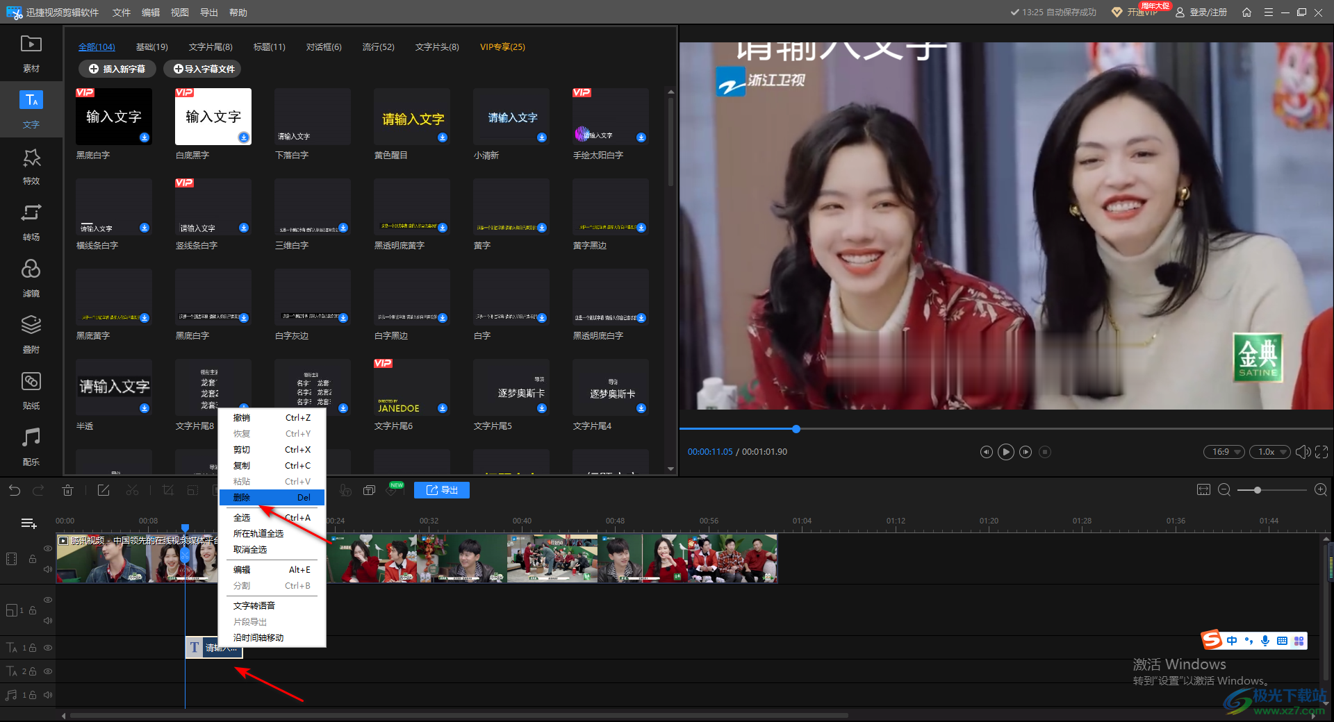This screenshot has height=722, width=1334.
Task: Click the 导入字幕文件 button
Action: [x=204, y=69]
